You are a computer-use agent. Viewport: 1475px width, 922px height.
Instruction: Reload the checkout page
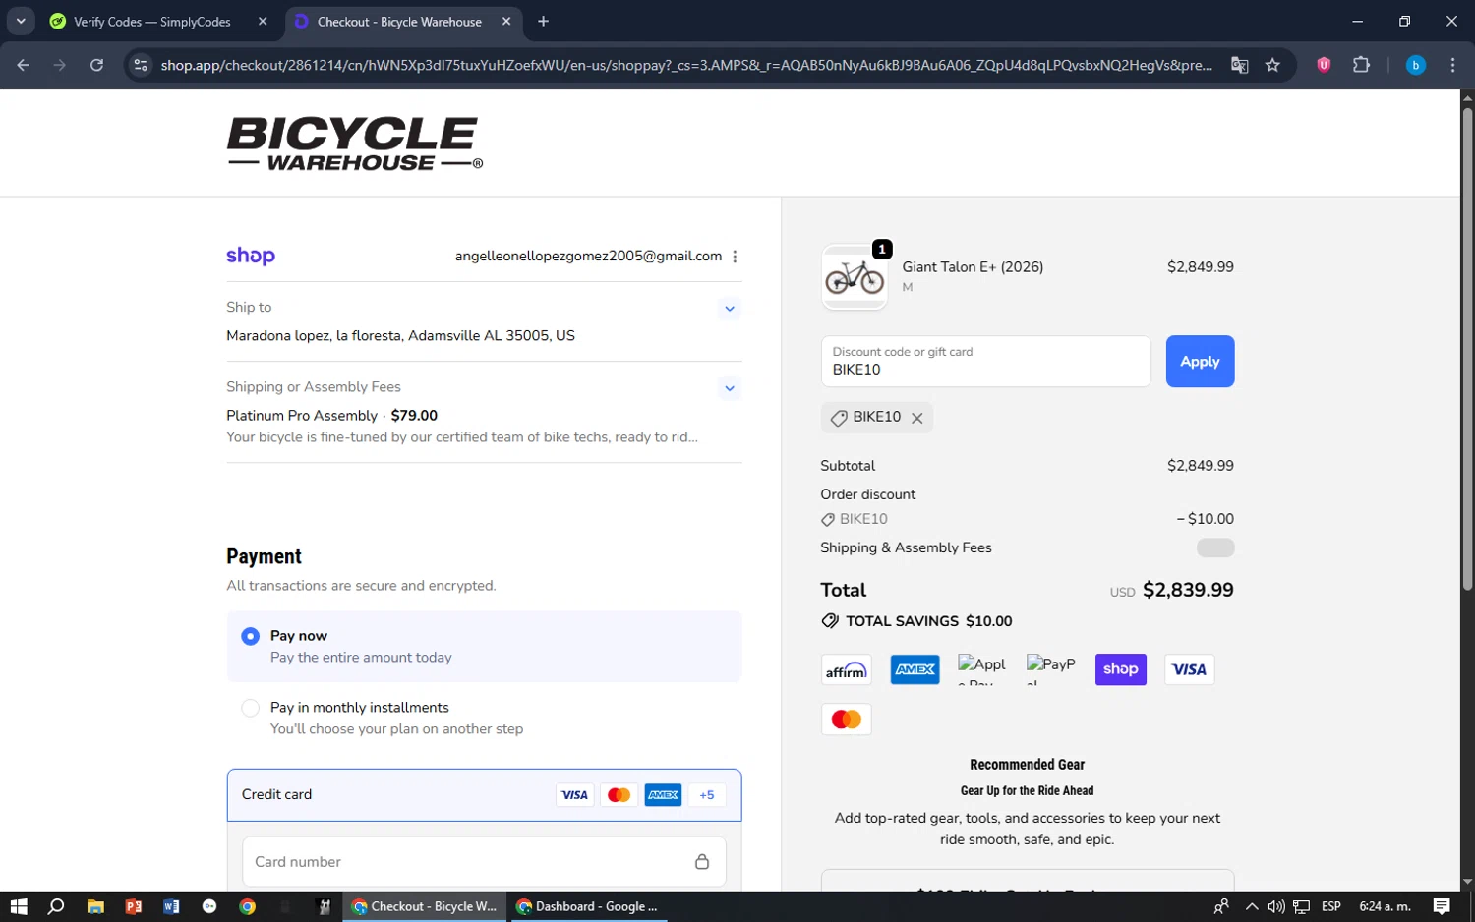(x=96, y=65)
